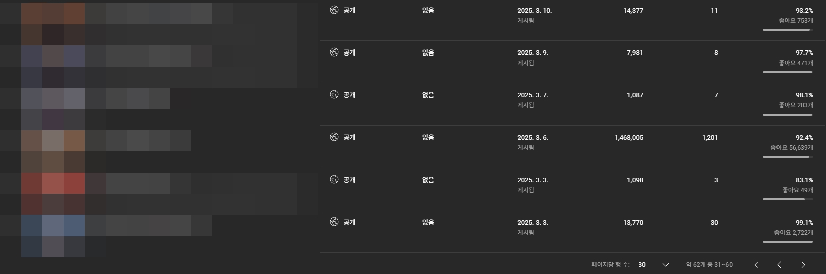Click globe visibility icon for 2025. 3. 10. video
Screen dimensions: 826x274
coord(334,10)
